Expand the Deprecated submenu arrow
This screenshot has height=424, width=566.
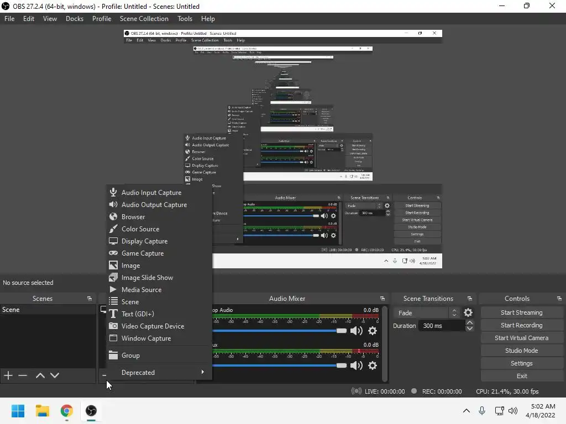(x=202, y=372)
